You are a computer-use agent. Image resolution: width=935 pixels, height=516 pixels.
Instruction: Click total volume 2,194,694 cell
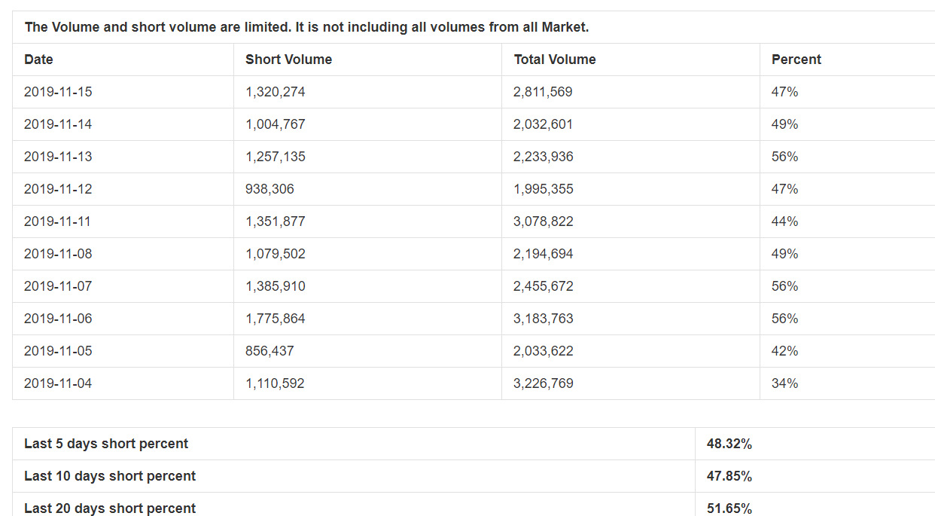[544, 254]
